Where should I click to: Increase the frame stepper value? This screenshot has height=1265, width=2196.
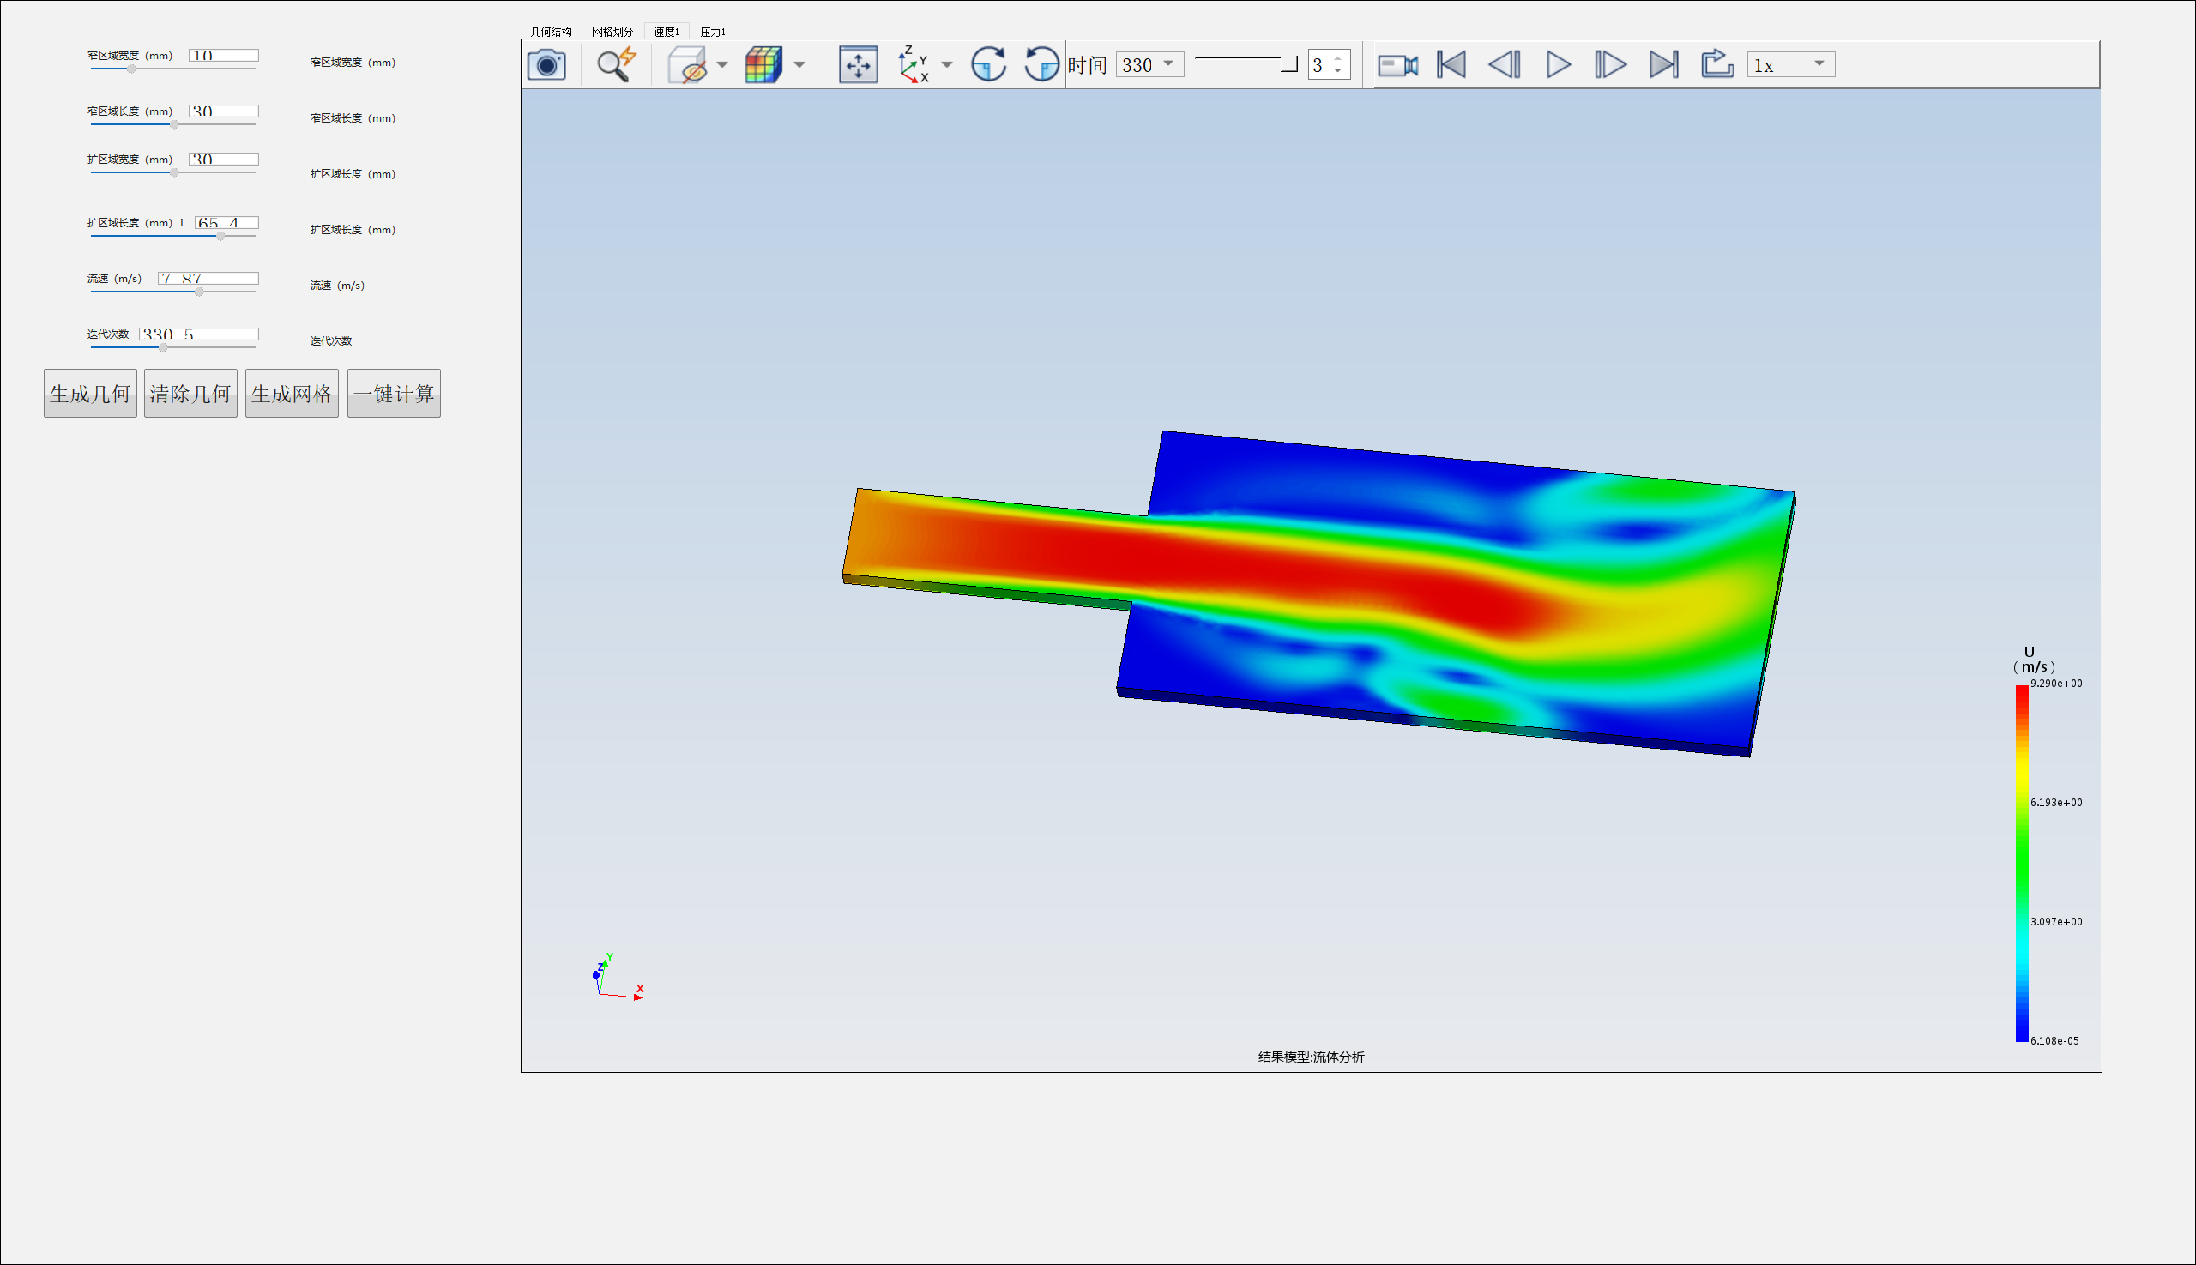coord(1338,59)
